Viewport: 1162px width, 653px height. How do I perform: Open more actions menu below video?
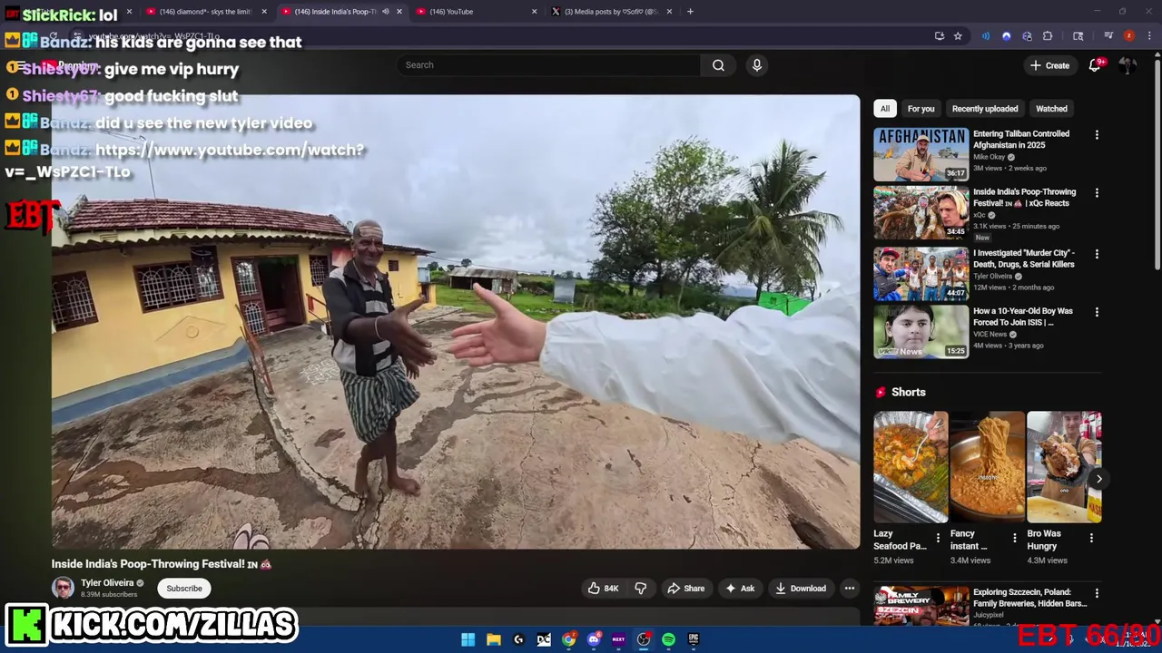(850, 589)
